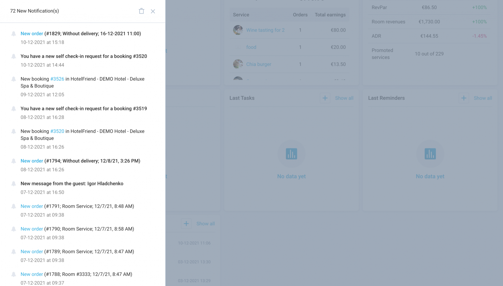Viewport: 503px width, 286px height.
Task: Click Wine tasting for 2 thumbnail
Action: pyautogui.click(x=238, y=30)
